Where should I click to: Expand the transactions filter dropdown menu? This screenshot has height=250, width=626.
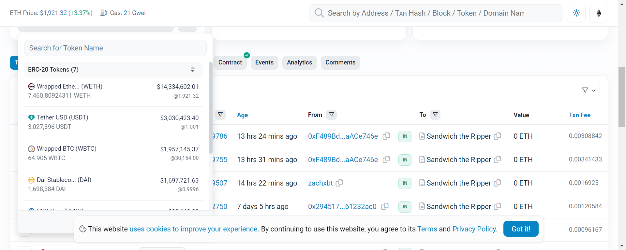coord(589,90)
